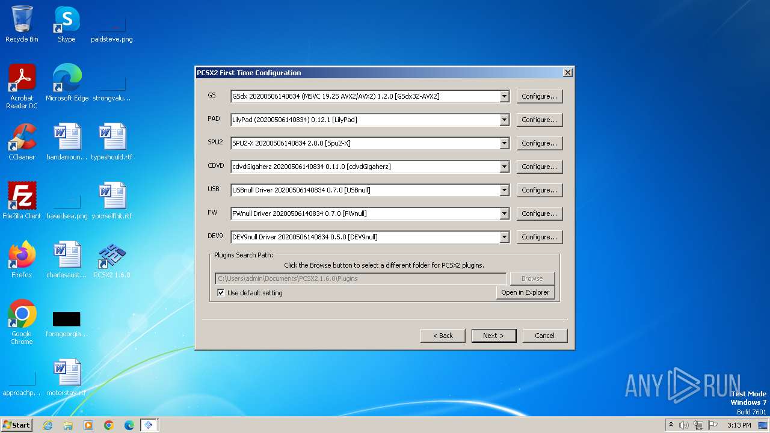Open the PCSX2 1.6.0 desktop shortcut
This screenshot has width=770, height=433.
click(x=112, y=259)
